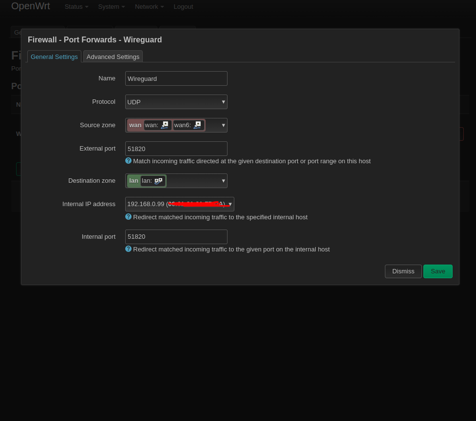Viewport: 476px width, 421px height.
Task: Open the Source zone dropdown
Action: point(176,125)
